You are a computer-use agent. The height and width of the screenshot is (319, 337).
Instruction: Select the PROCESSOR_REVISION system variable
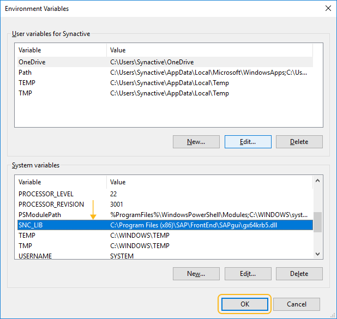(165, 204)
